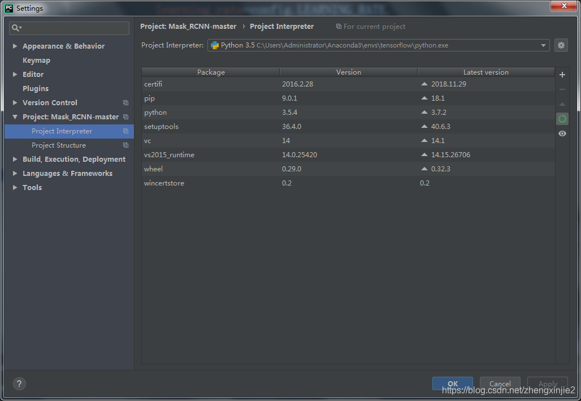Screen dimensions: 581x401
Task: Select the setuptools package row
Action: (x=348, y=127)
